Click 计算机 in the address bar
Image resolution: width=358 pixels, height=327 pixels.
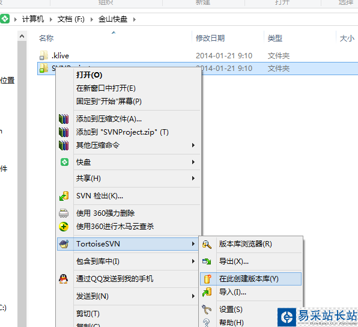pyautogui.click(x=33, y=19)
